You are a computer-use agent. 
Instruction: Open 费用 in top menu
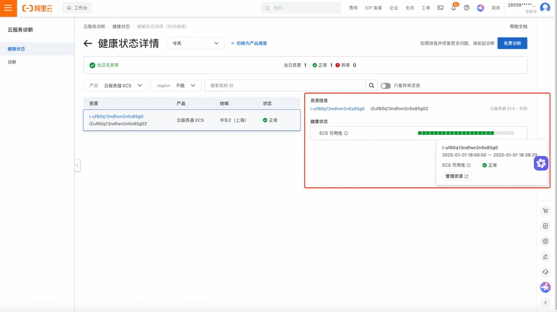pos(353,8)
